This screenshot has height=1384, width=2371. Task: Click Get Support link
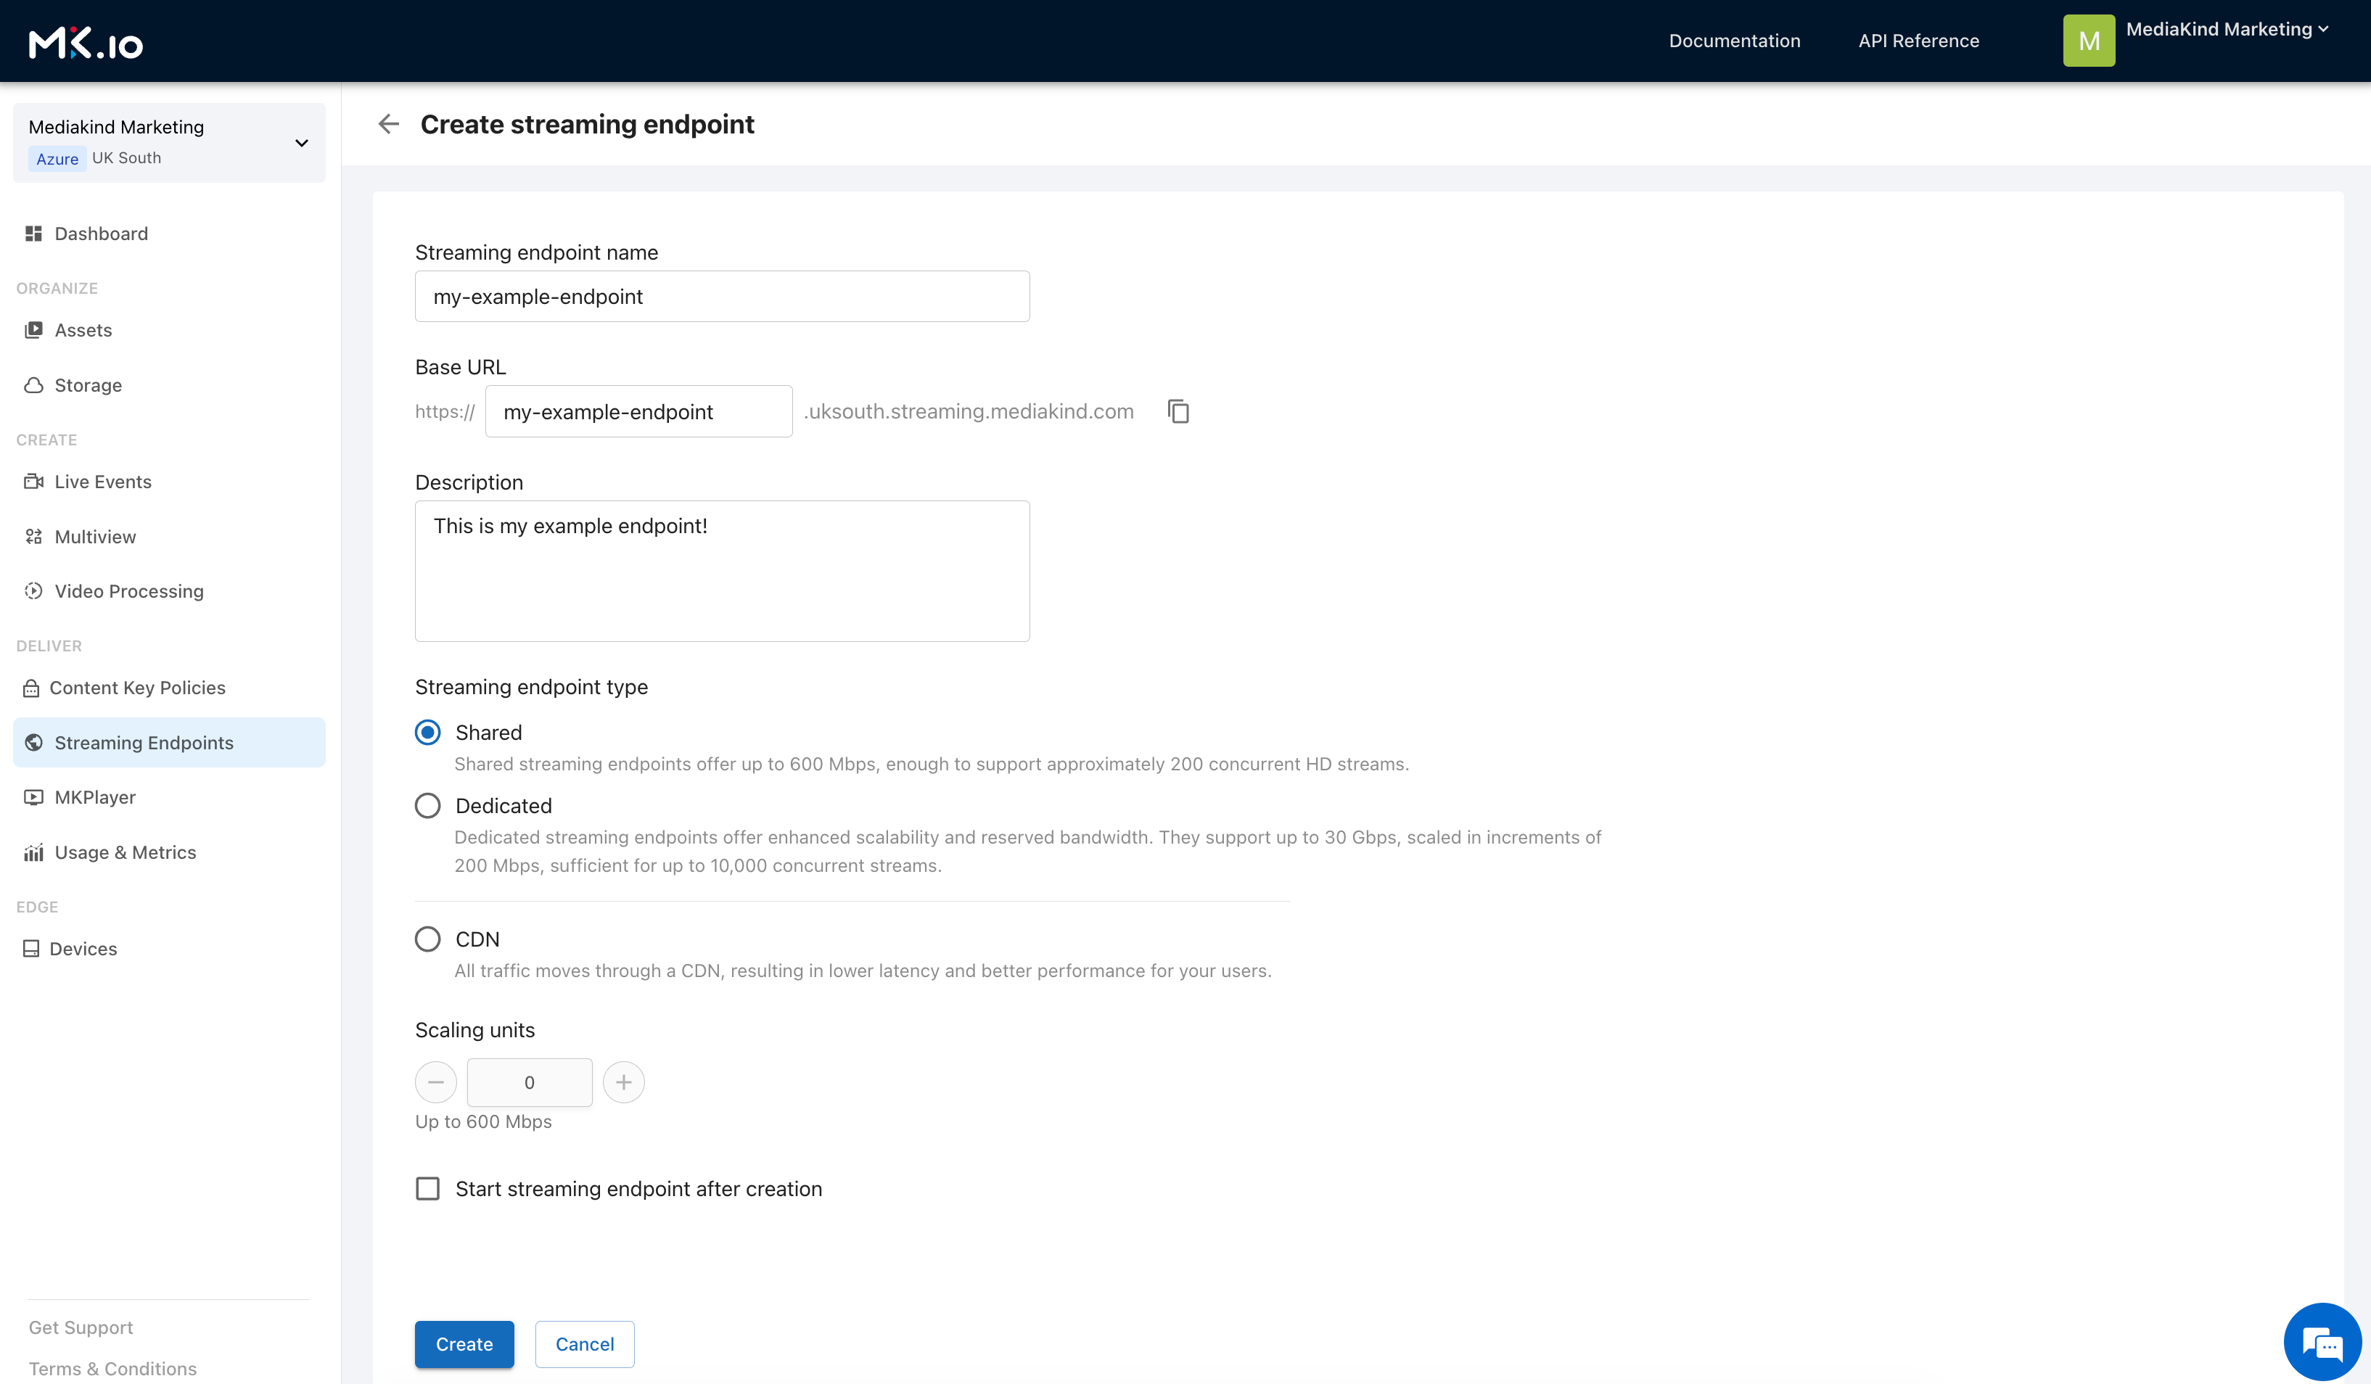(x=81, y=1327)
